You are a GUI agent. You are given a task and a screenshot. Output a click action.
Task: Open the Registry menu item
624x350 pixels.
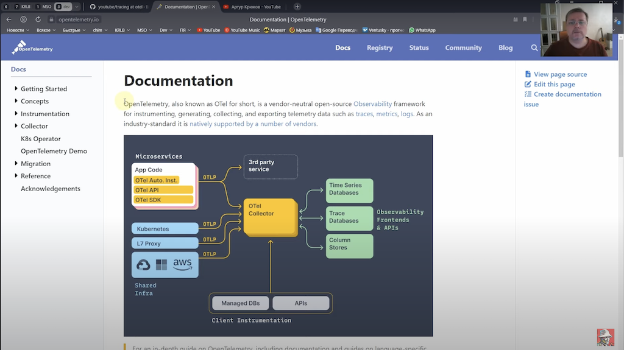(380, 47)
